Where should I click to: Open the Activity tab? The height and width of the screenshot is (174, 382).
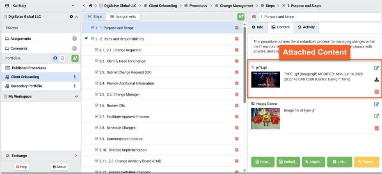[x=306, y=27]
